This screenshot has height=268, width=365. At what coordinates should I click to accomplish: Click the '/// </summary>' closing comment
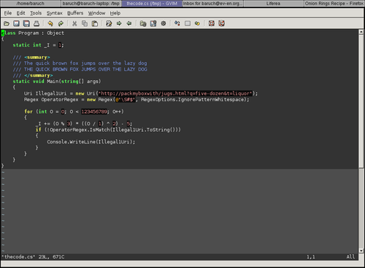(33, 76)
